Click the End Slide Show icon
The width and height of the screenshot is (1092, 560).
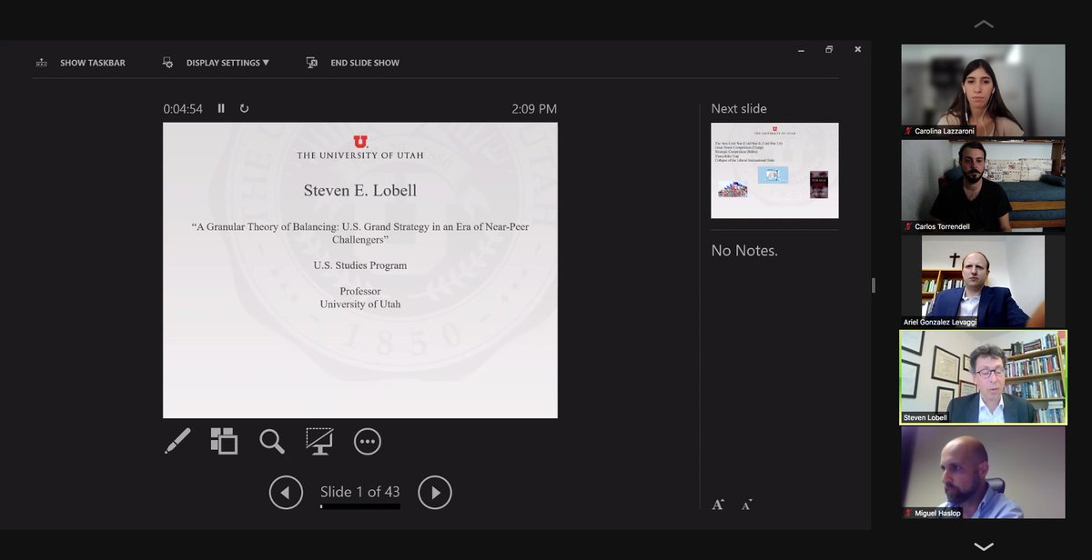pyautogui.click(x=312, y=63)
